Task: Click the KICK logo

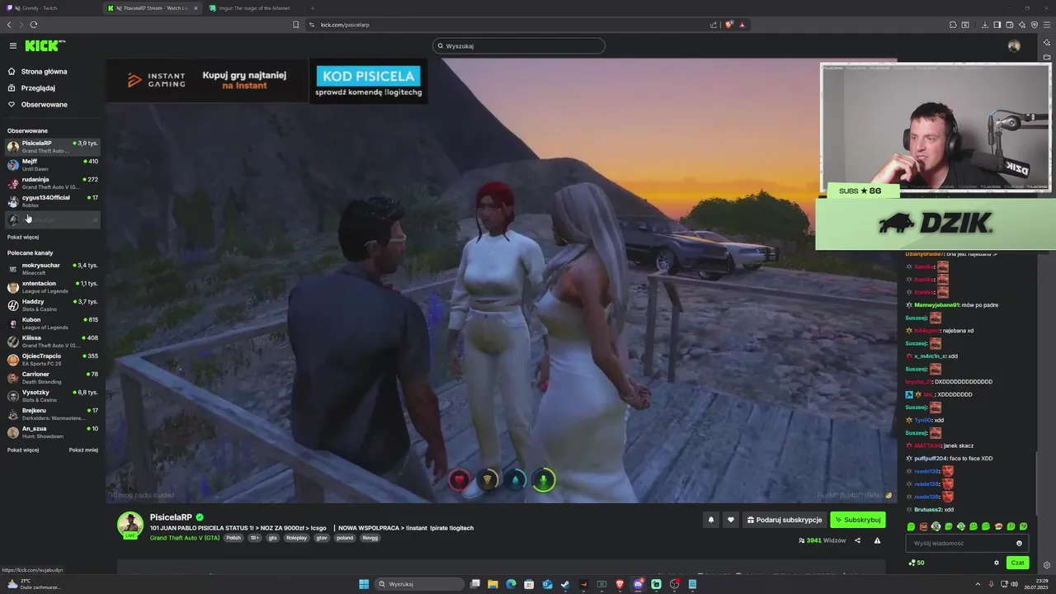Action: point(44,45)
